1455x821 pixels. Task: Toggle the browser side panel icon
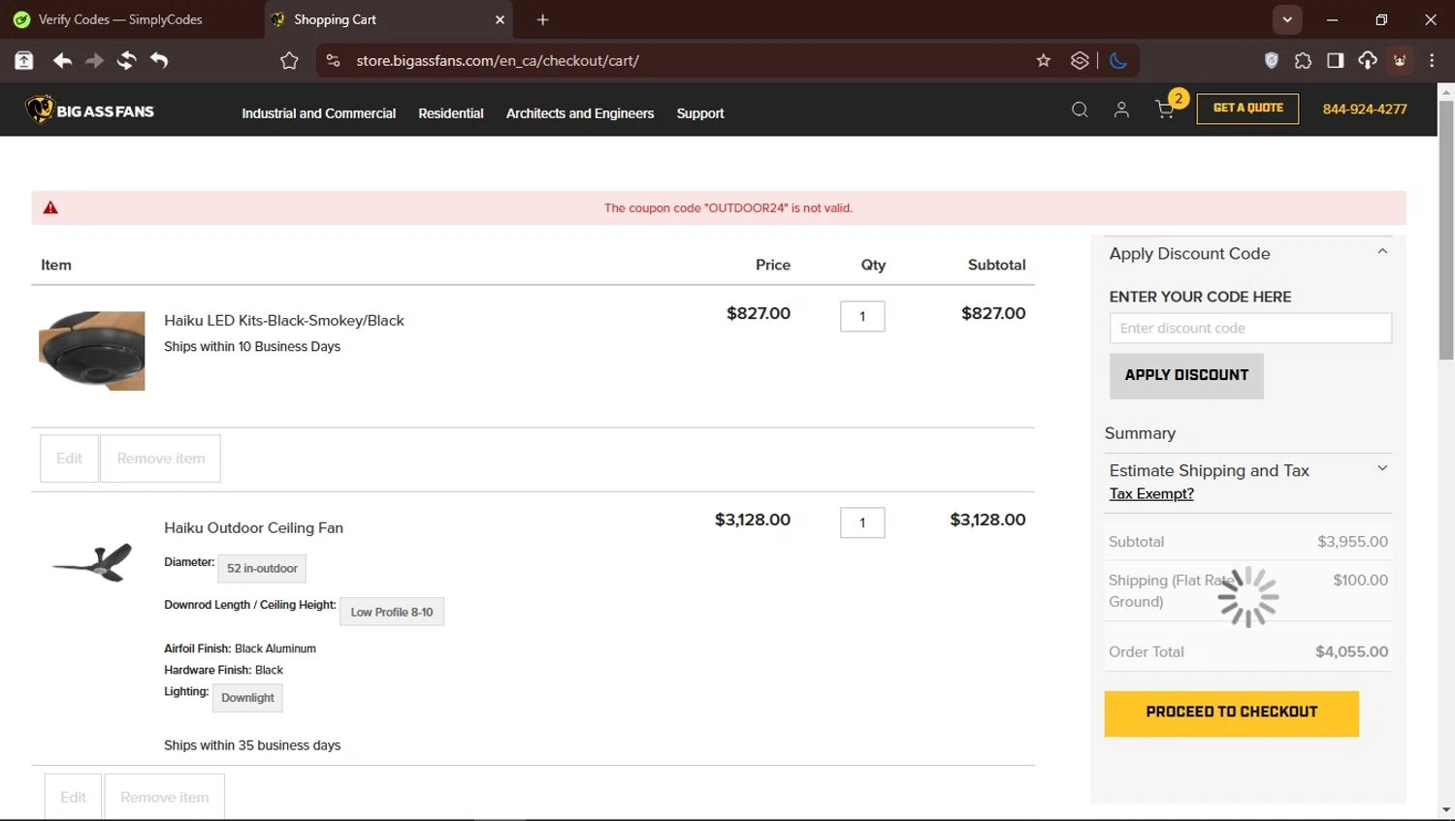tap(1336, 60)
